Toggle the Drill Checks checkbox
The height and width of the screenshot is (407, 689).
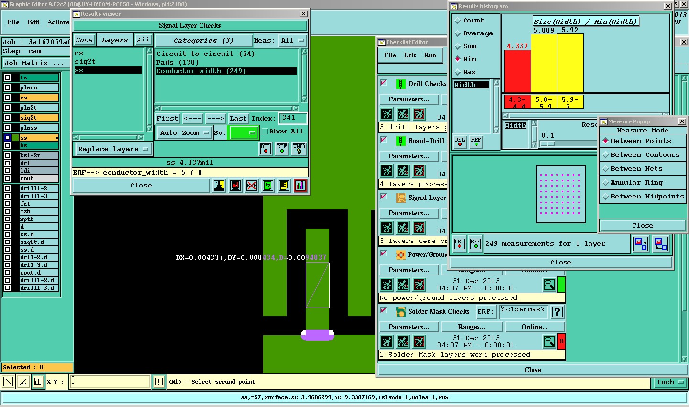tap(384, 83)
